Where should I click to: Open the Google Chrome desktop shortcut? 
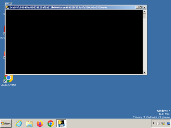[x=8, y=81]
